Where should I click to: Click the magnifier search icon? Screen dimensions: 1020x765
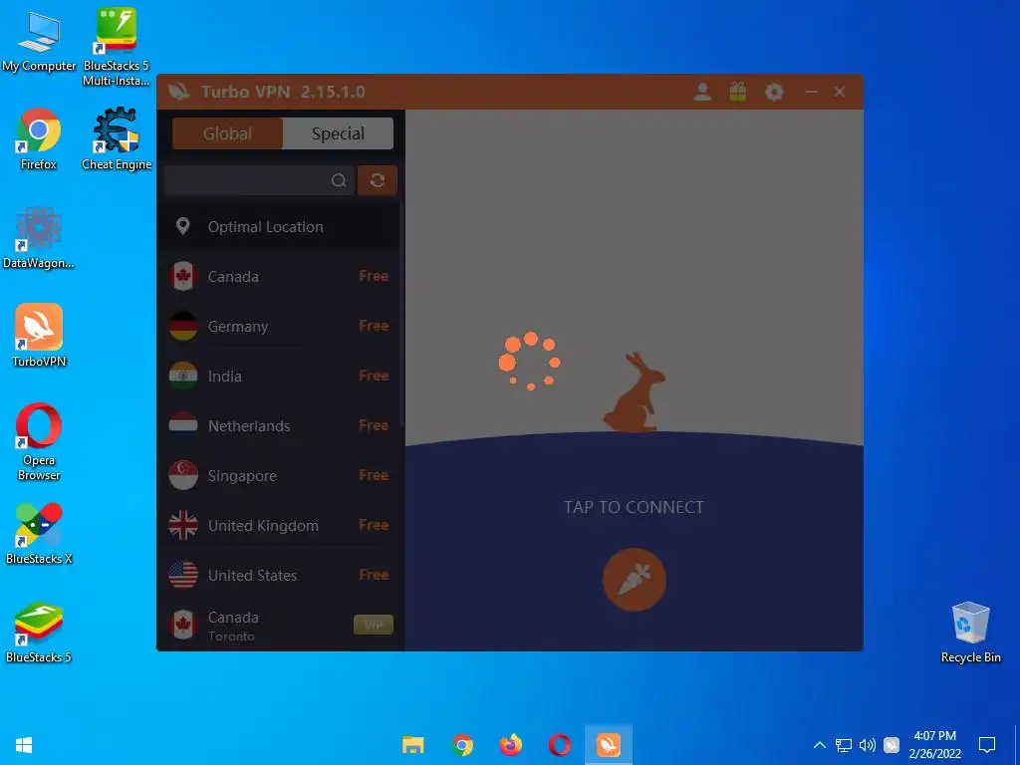tap(339, 180)
